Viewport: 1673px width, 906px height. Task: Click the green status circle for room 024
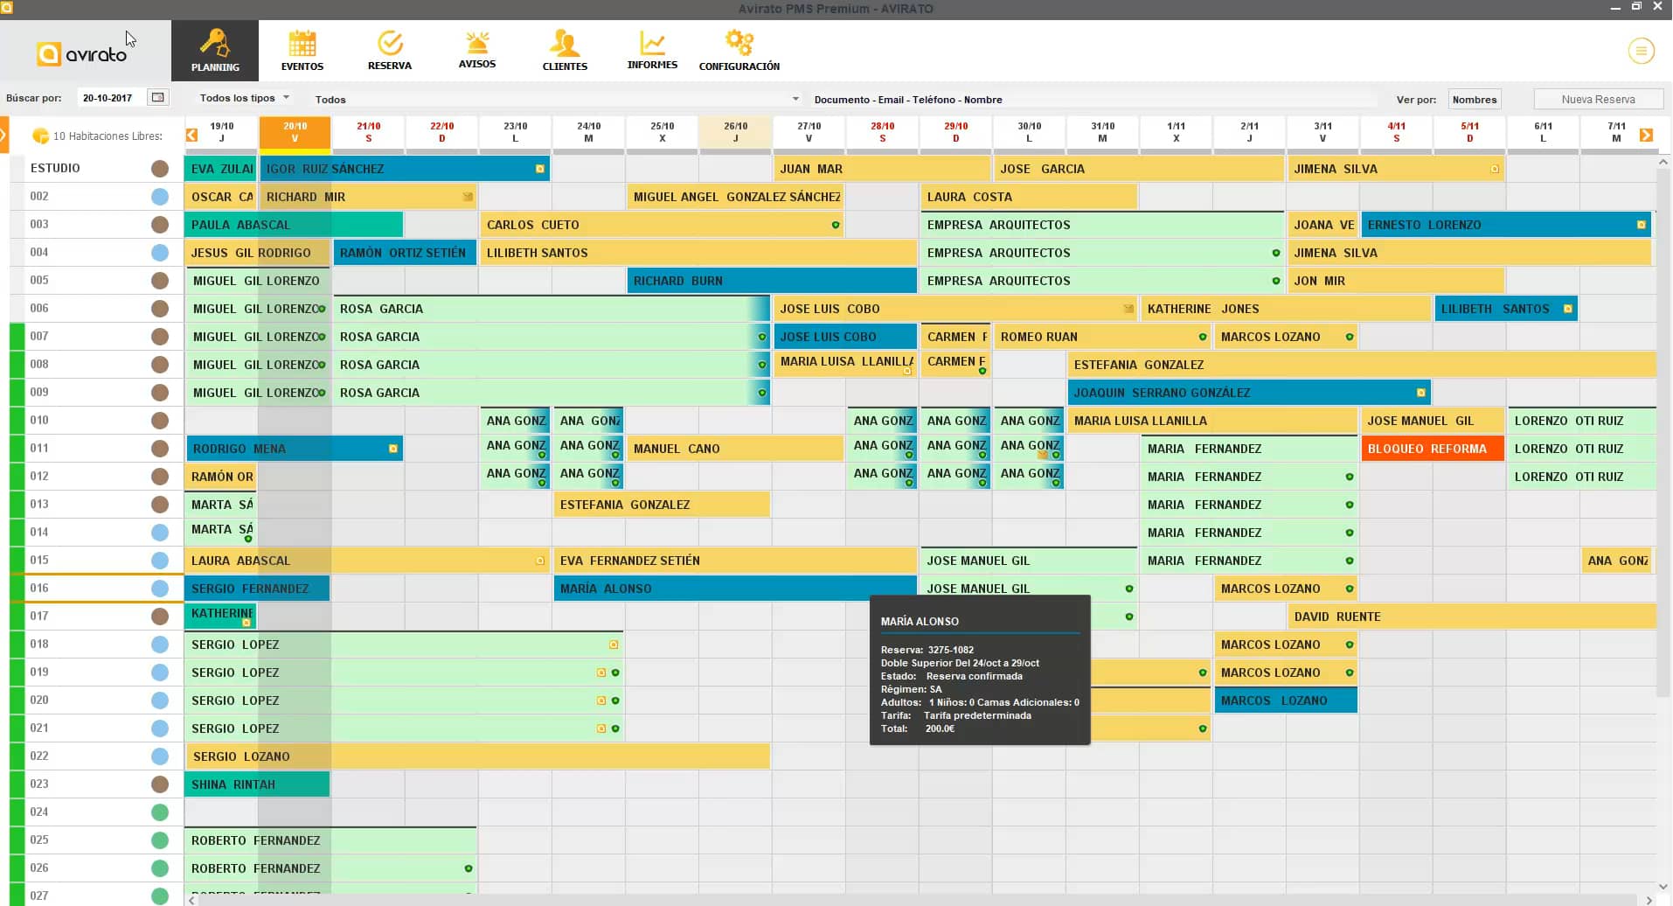click(160, 812)
